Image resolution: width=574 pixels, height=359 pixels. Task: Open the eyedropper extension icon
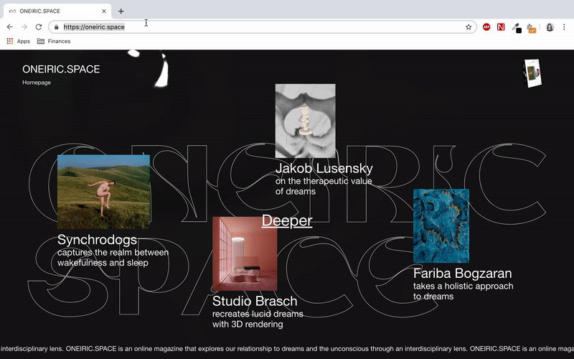tap(516, 27)
